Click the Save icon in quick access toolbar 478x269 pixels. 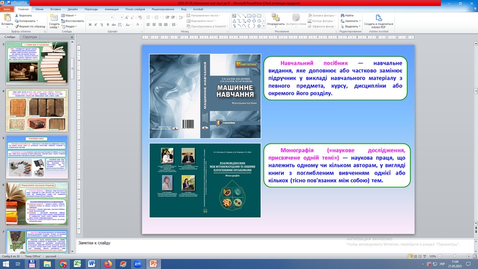9,3
